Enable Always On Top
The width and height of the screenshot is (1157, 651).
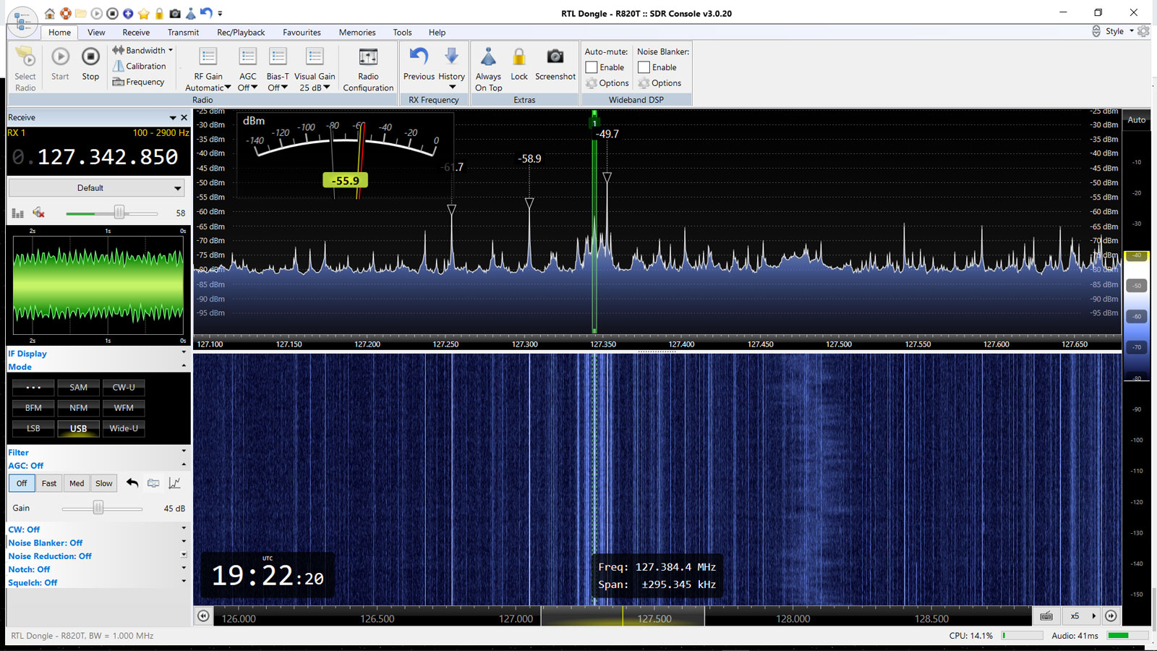click(488, 69)
